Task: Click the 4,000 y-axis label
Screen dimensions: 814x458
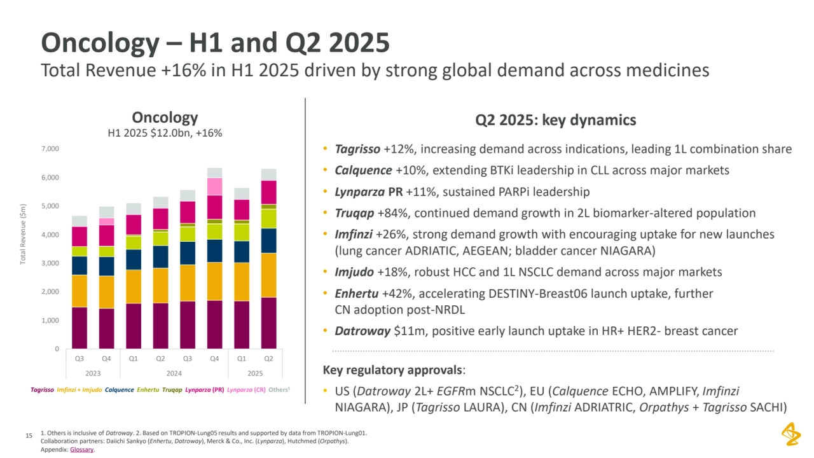Action: pos(51,235)
